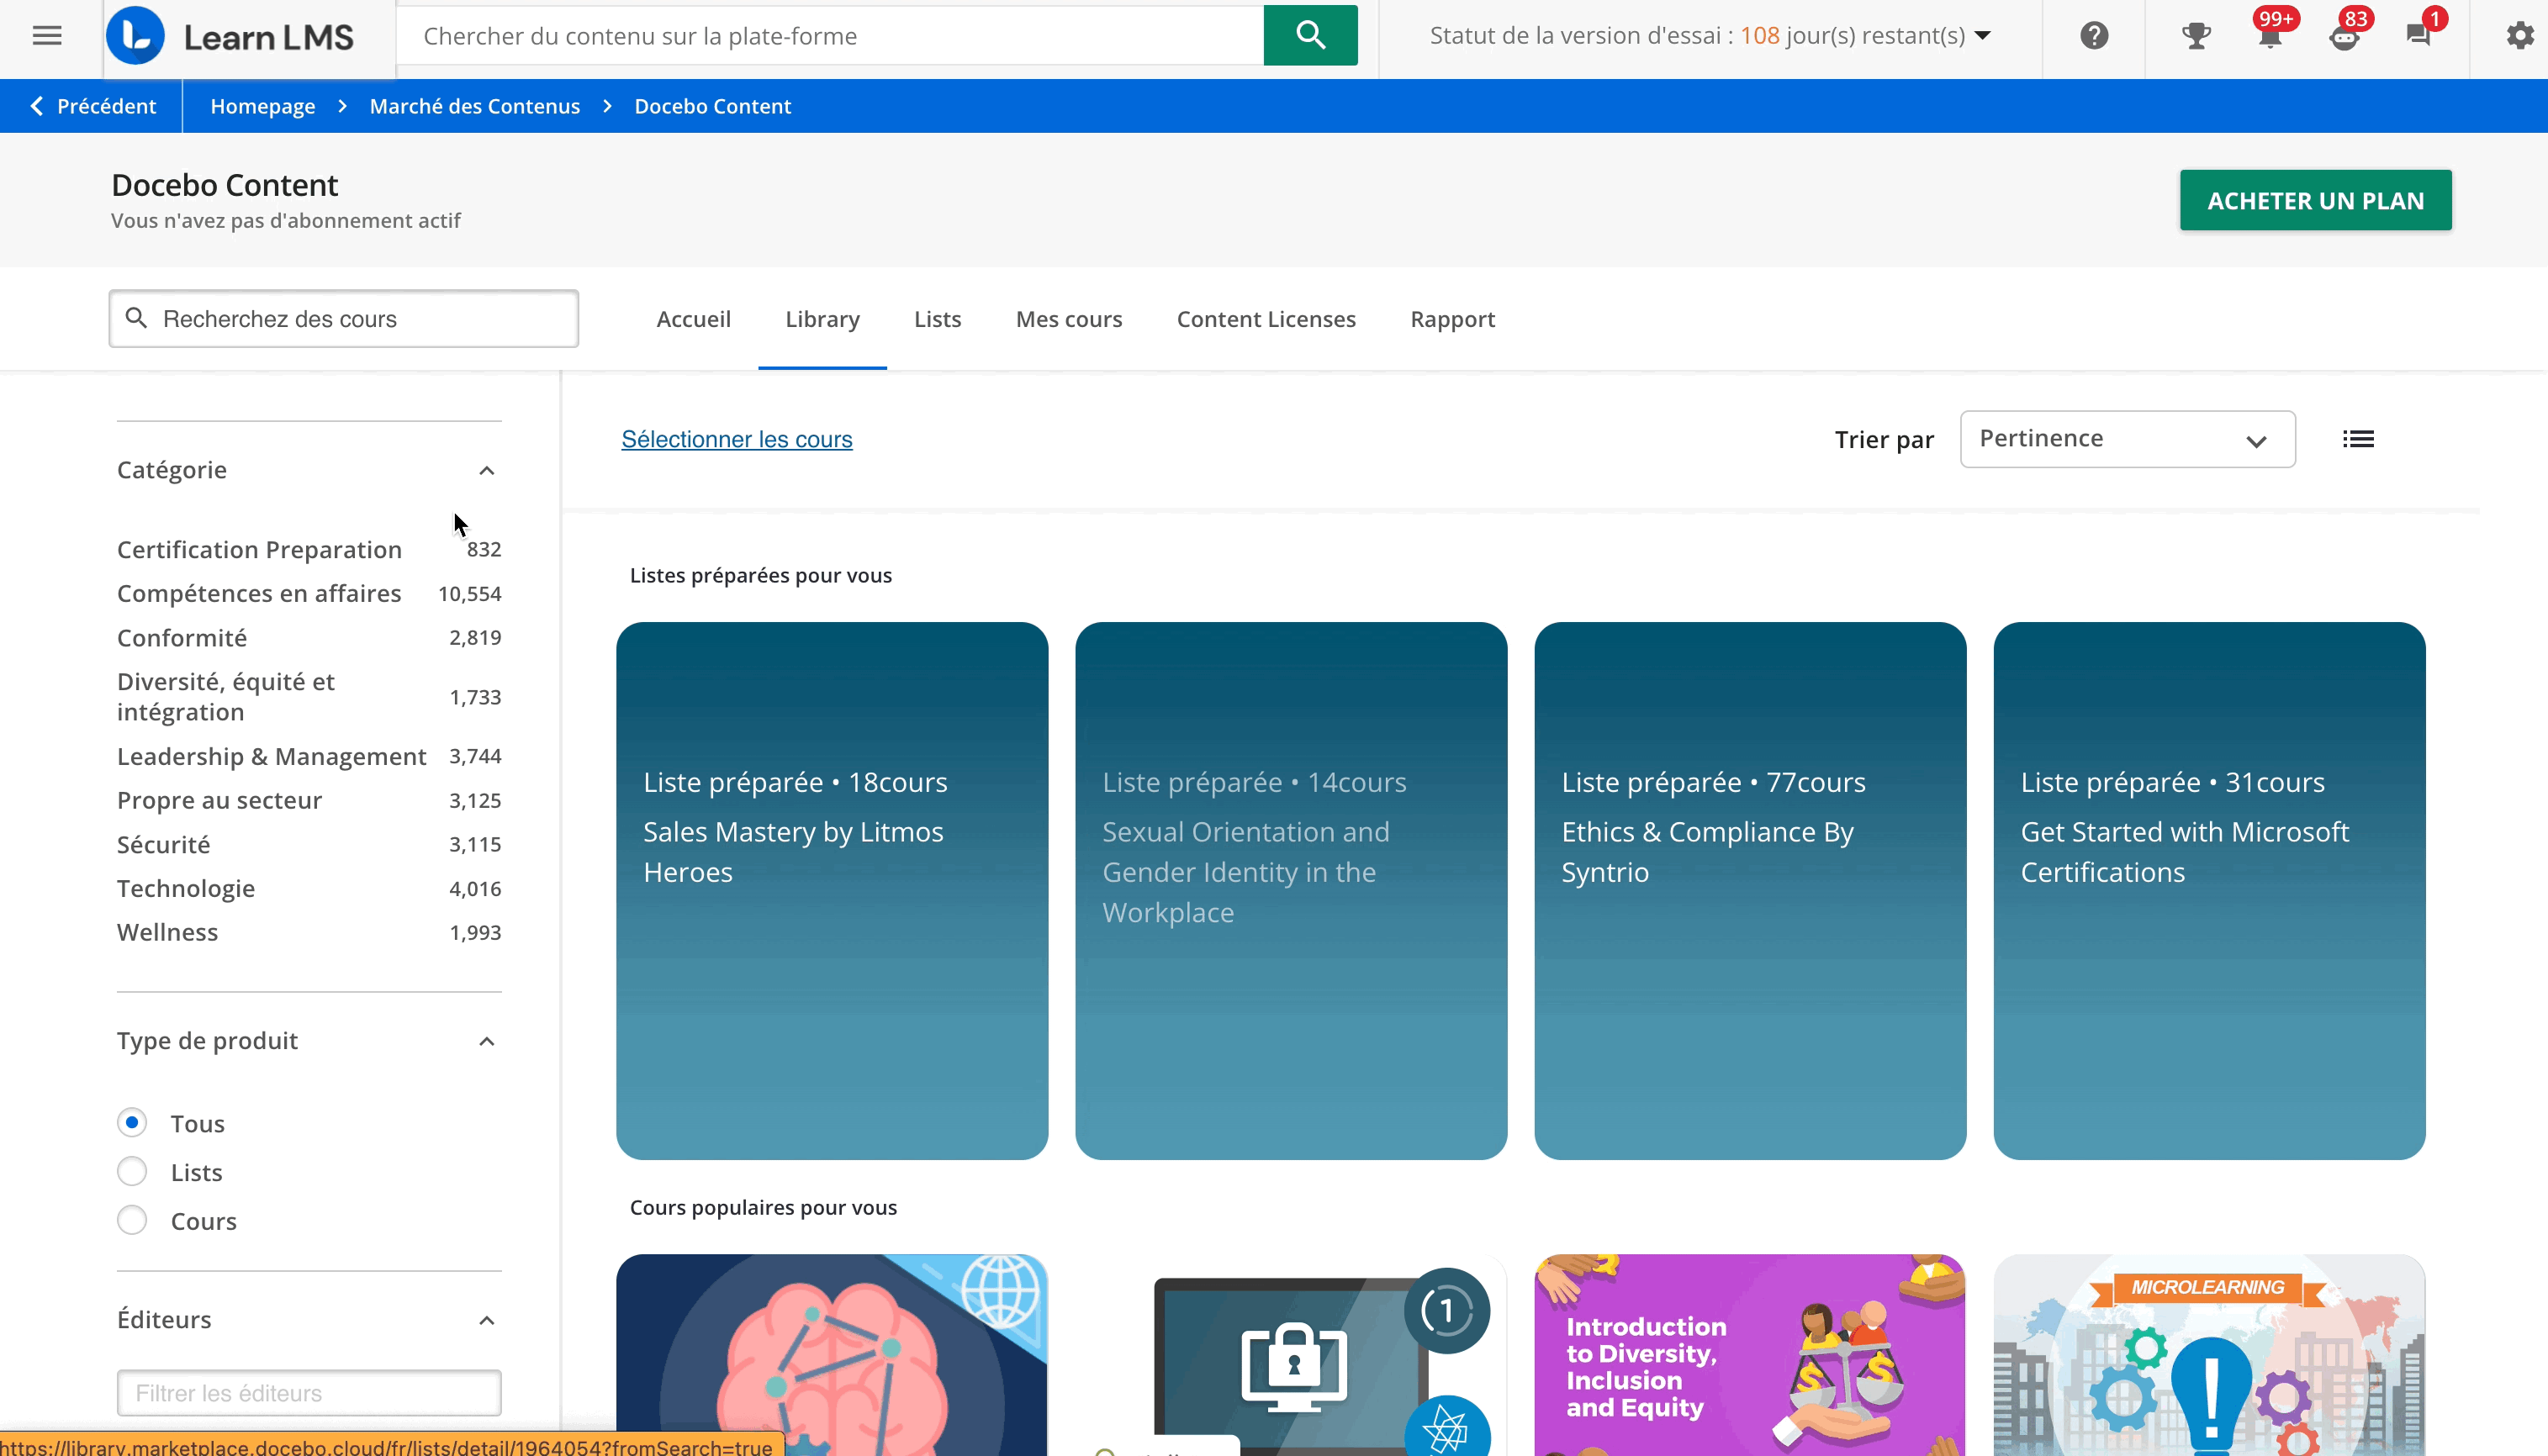The height and width of the screenshot is (1456, 2548).
Task: Collapse the Catégorie filter section
Action: 486,470
